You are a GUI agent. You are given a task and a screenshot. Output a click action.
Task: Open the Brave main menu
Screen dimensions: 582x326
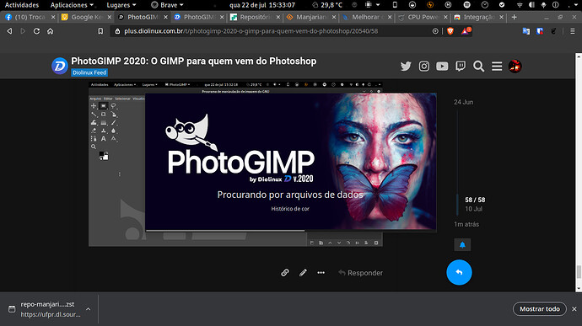pos(573,31)
